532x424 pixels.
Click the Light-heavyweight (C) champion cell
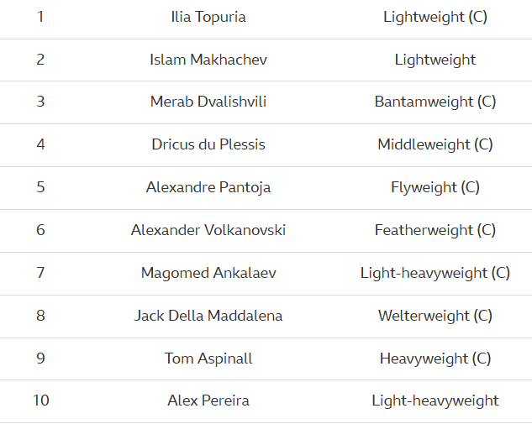pos(435,273)
